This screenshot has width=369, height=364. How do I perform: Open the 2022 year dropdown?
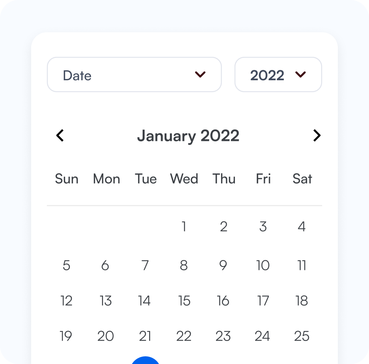coord(278,74)
